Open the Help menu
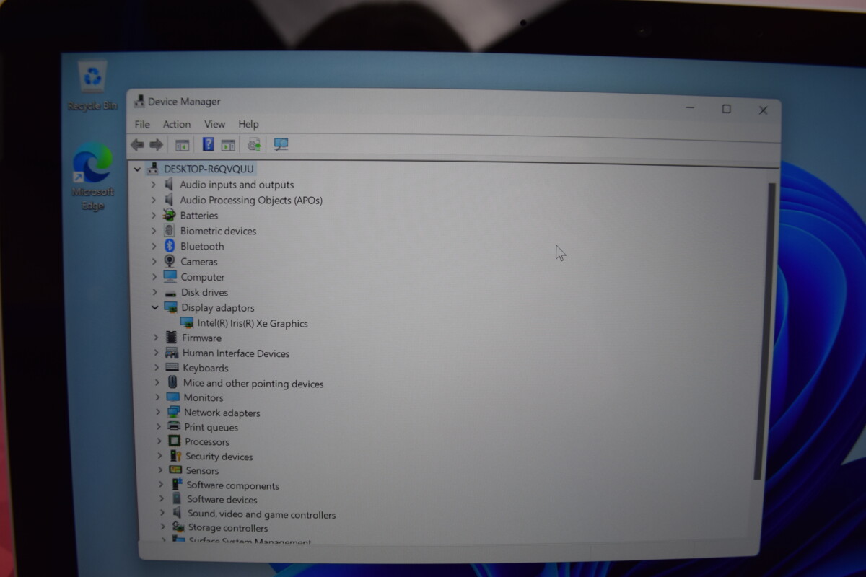The image size is (866, 577). pyautogui.click(x=248, y=124)
